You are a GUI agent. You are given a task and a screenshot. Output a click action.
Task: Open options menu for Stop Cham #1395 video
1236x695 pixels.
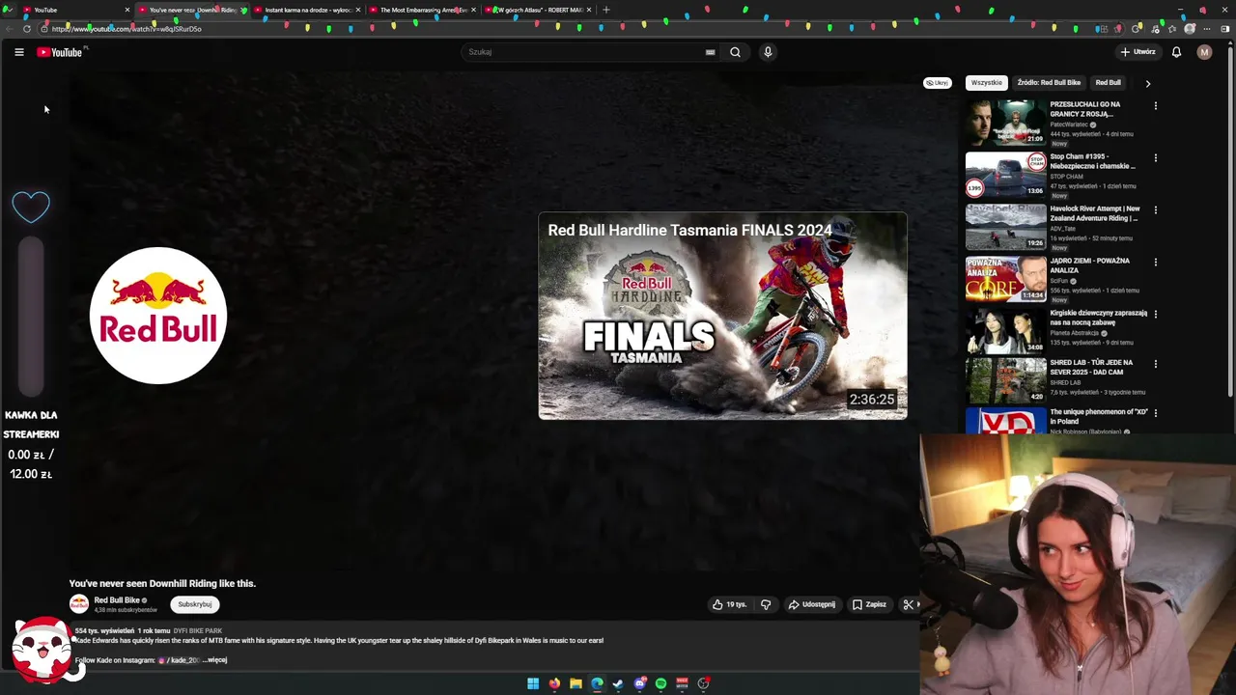tap(1155, 157)
